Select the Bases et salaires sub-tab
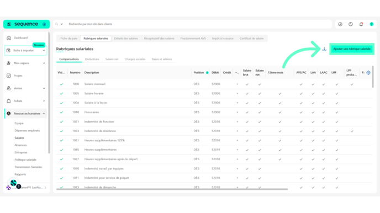The height and width of the screenshot is (213, 380). tap(162, 59)
